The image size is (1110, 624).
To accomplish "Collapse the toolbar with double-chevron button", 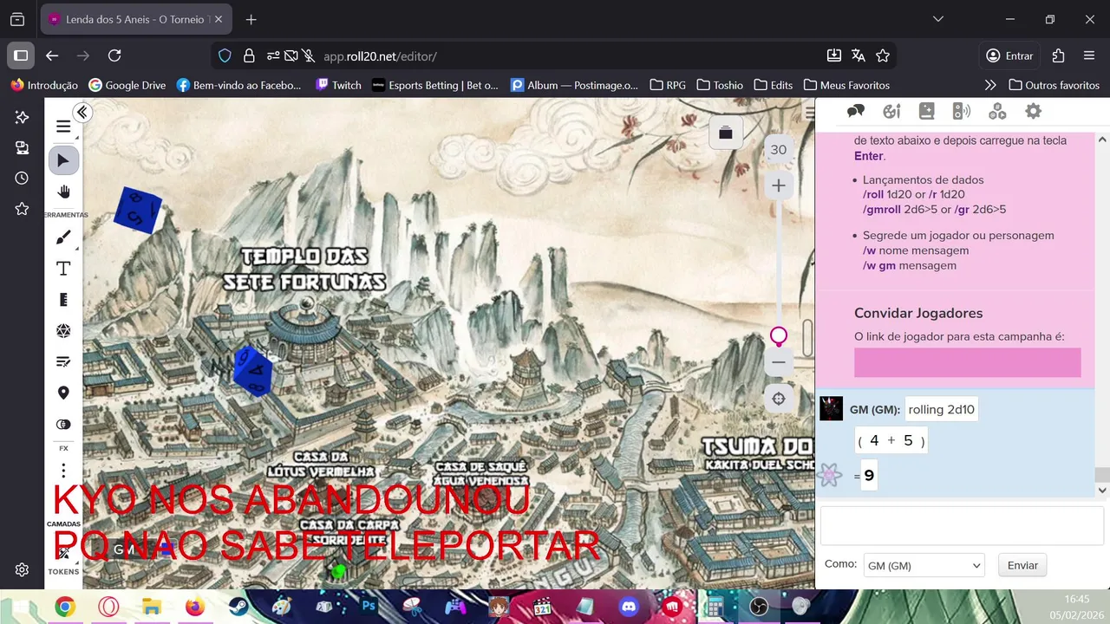I will 82,112.
